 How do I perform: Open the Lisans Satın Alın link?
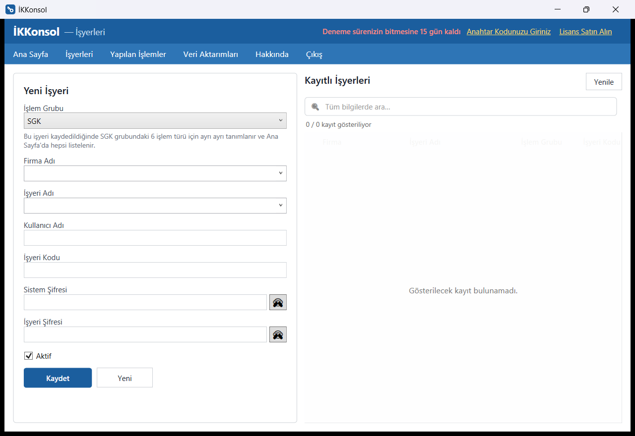pyautogui.click(x=585, y=31)
